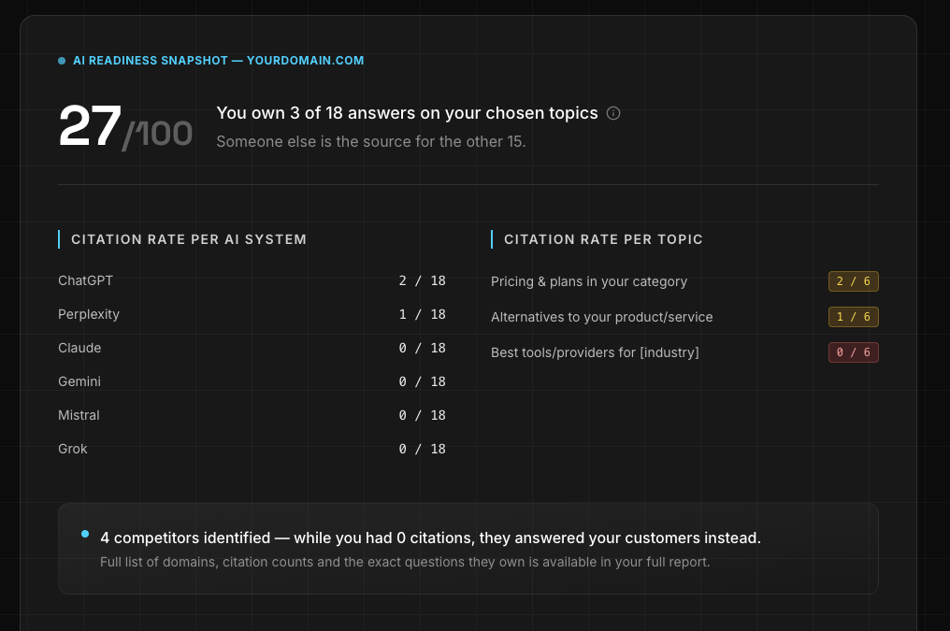The image size is (950, 631).
Task: Open Alternatives to your product/service topic
Action: (601, 317)
